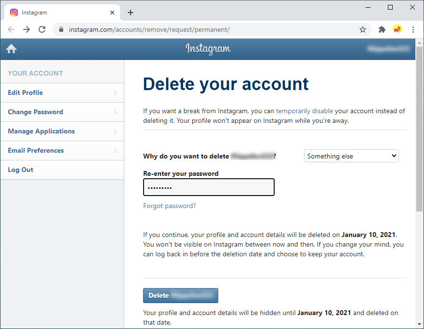The width and height of the screenshot is (424, 329).
Task: Click the browser back arrow
Action: (x=11, y=29)
